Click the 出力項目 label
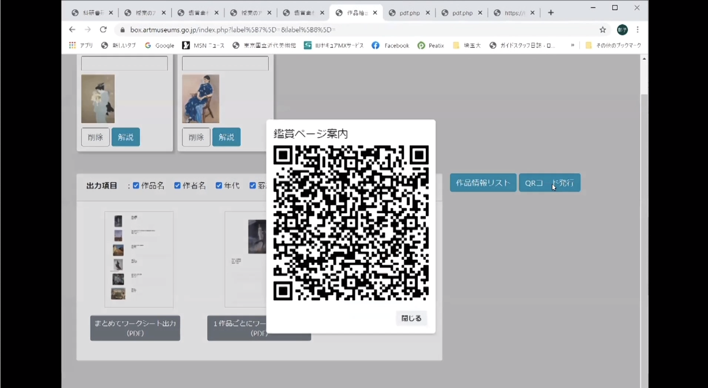Image resolution: width=708 pixels, height=388 pixels. (102, 186)
